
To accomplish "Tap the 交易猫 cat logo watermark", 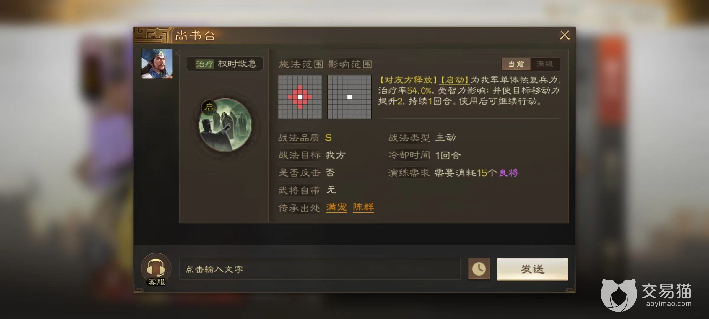I will click(619, 294).
